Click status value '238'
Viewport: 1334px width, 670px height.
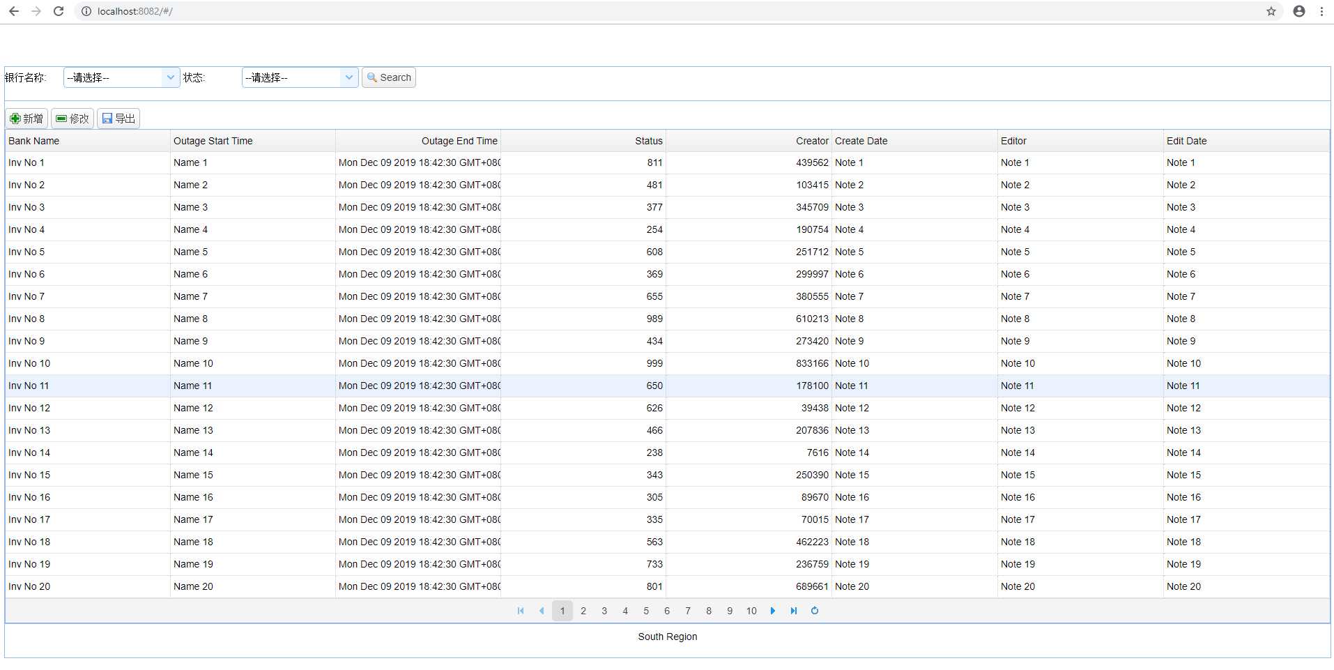654,452
